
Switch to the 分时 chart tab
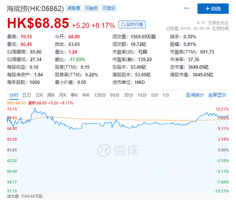tap(14, 95)
